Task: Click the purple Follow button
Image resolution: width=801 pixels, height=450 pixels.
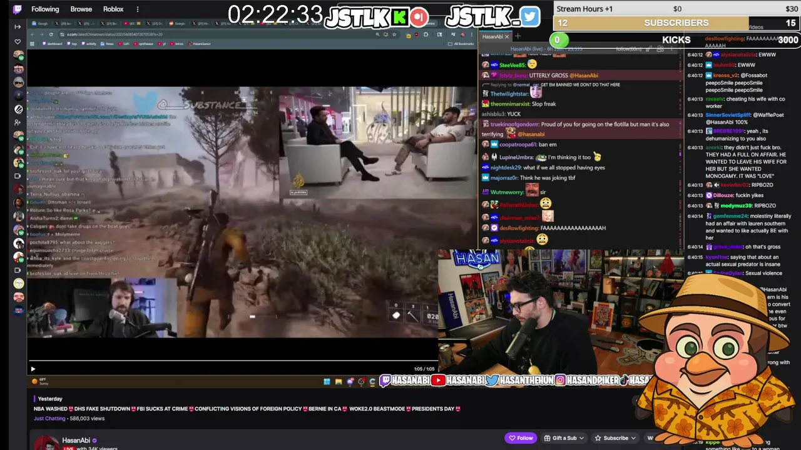Action: [521, 438]
